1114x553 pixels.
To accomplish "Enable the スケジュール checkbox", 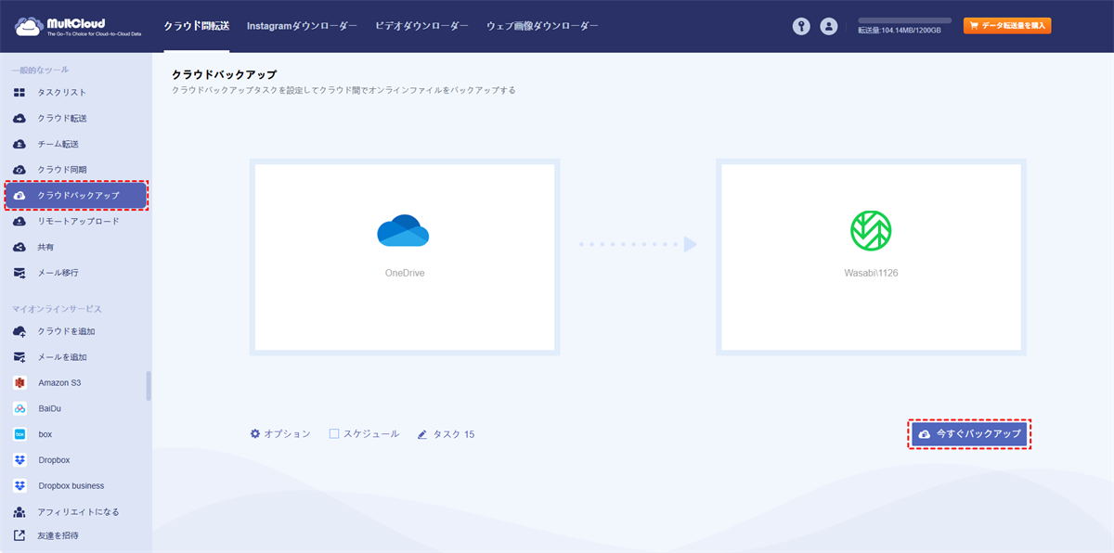I will coord(334,434).
